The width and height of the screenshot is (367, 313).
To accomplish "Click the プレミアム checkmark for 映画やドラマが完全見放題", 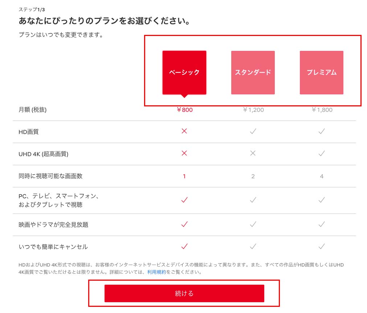I will 321,224.
